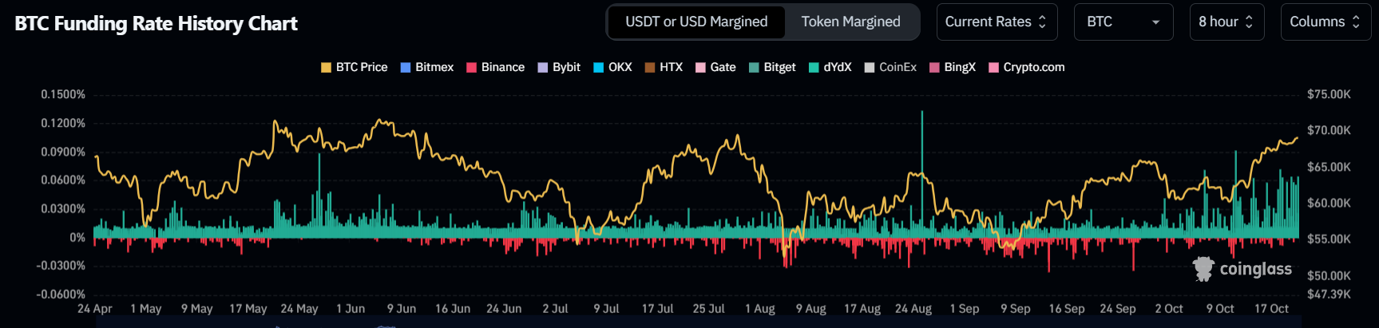The height and width of the screenshot is (328, 1379).
Task: Toggle BTC Price legend series
Action: [355, 67]
